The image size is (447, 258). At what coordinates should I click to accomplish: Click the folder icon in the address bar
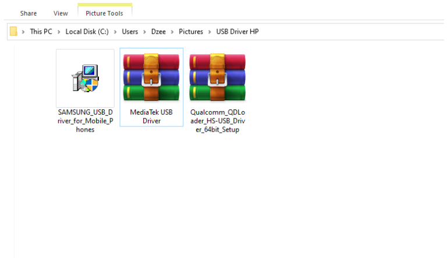coord(13,31)
